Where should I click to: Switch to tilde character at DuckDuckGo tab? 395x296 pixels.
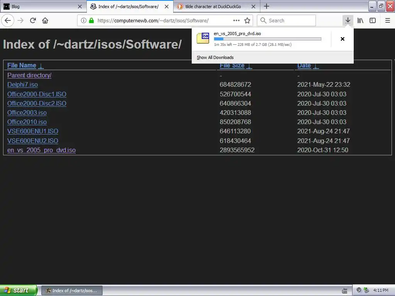(217, 6)
